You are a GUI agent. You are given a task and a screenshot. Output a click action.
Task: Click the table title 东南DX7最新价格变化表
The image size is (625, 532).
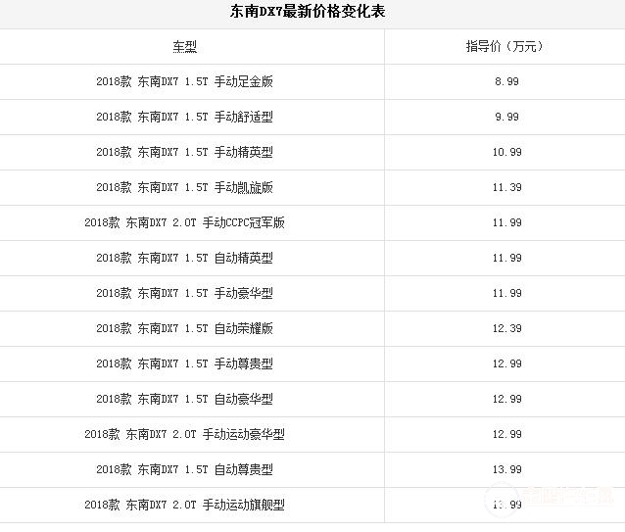(308, 12)
